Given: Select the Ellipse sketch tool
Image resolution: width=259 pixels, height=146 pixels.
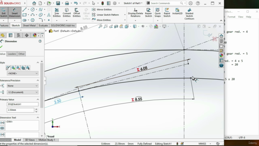Looking at the screenshot, I should click(x=40, y=15).
